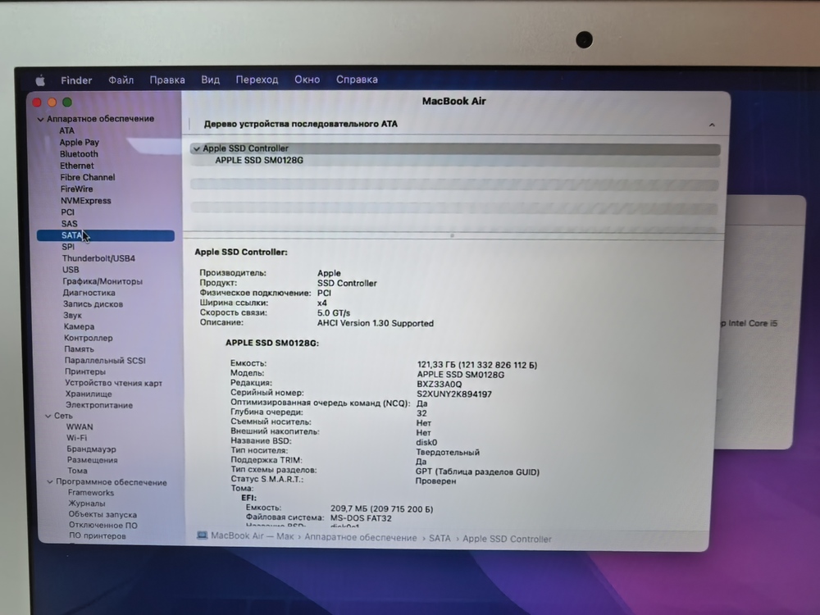Select Размещения under Сеть
The height and width of the screenshot is (615, 820).
(92, 460)
